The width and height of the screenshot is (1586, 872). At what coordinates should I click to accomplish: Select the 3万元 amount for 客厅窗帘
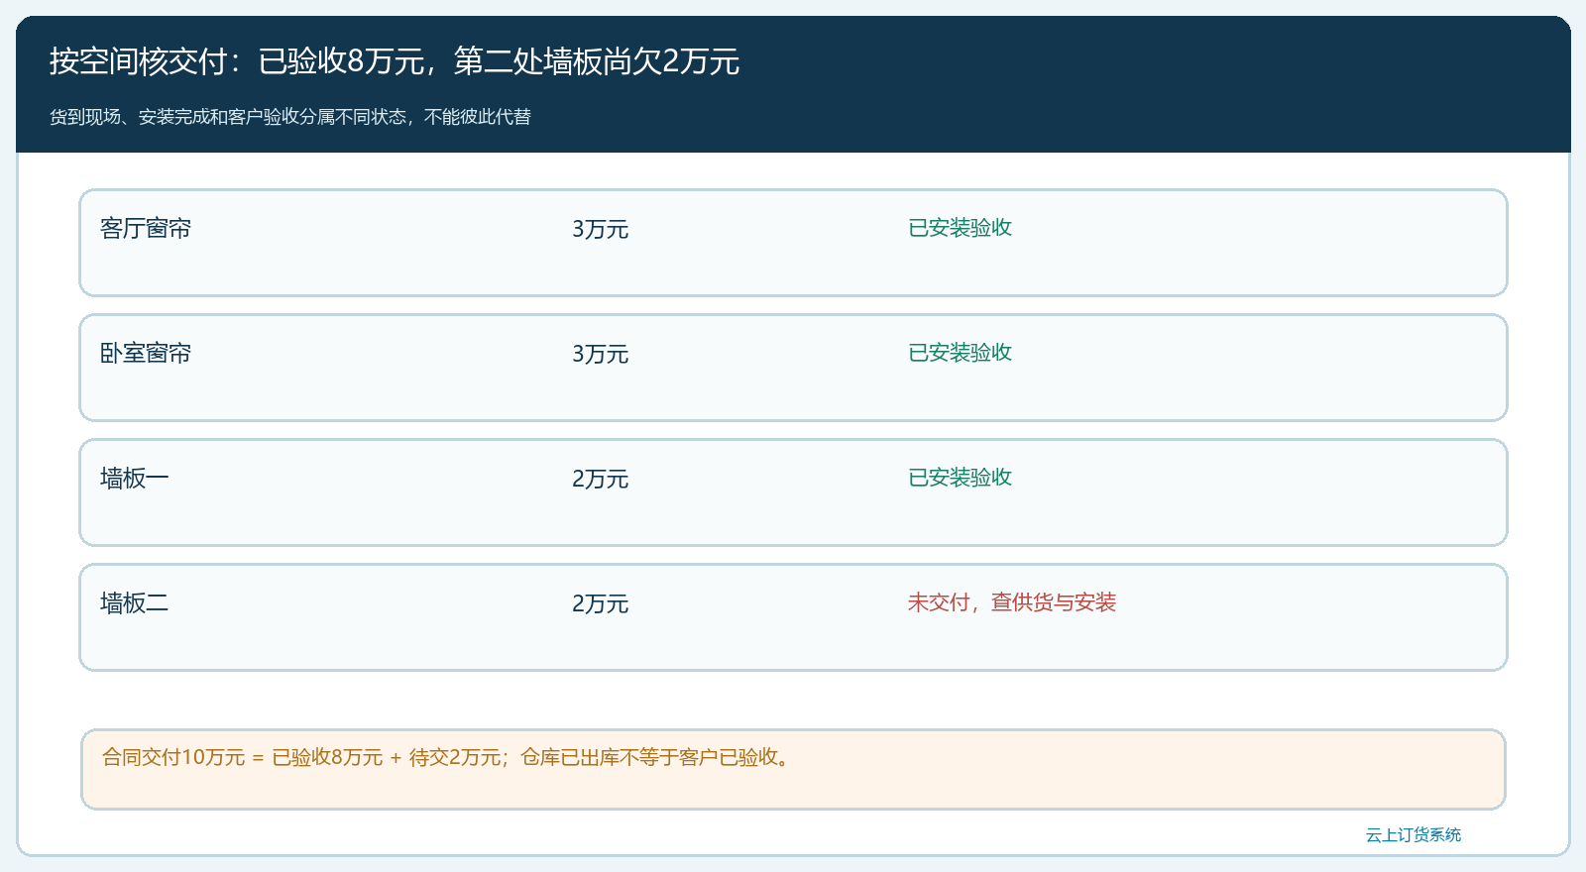tap(601, 229)
